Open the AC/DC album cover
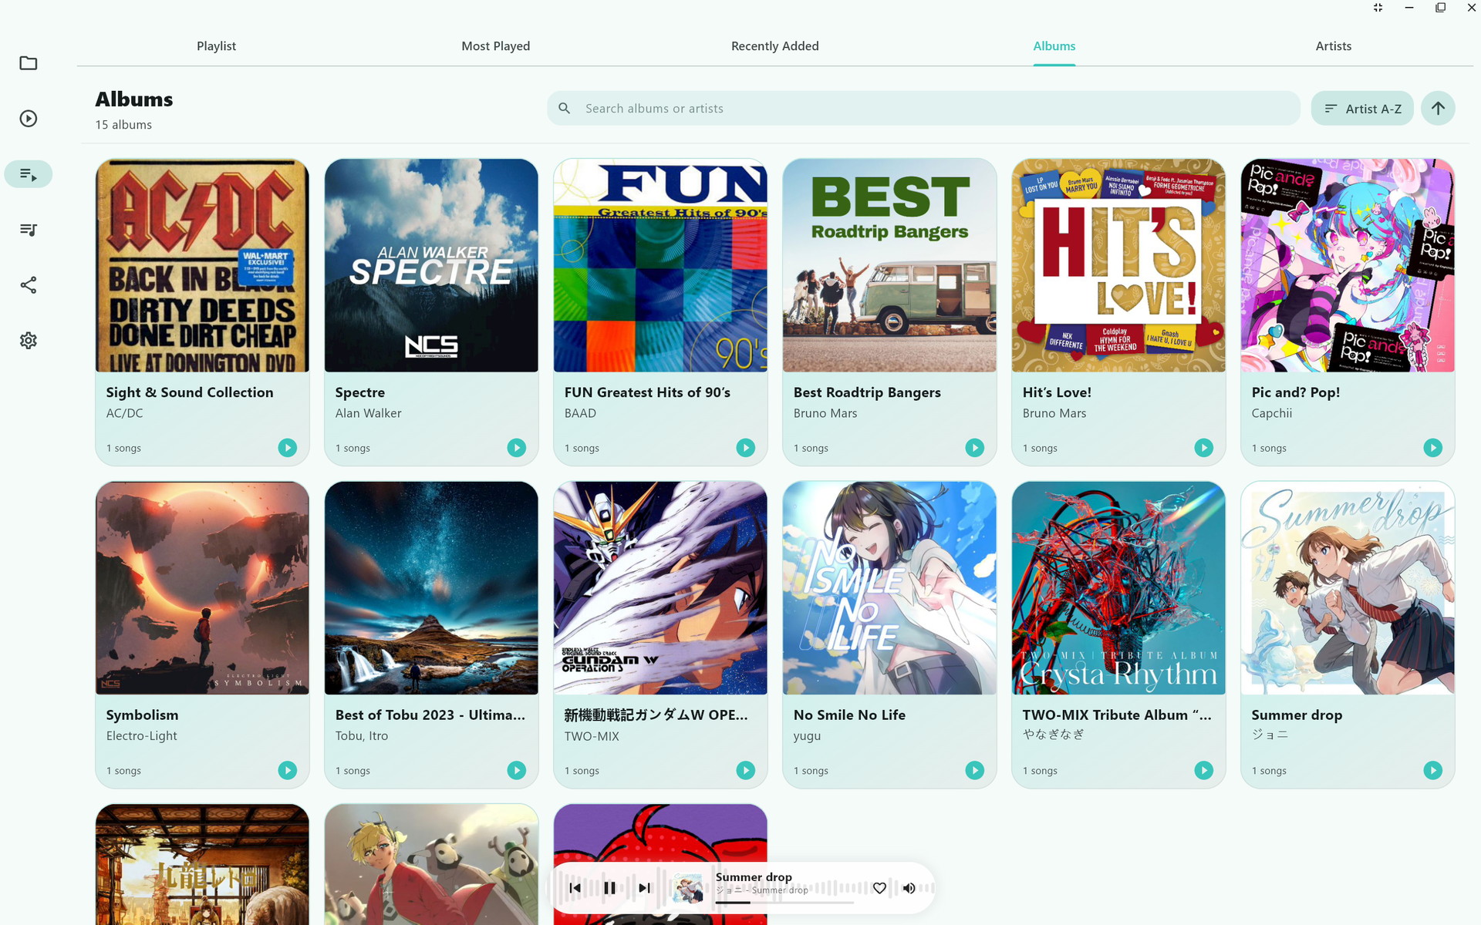This screenshot has height=925, width=1481. 202,265
